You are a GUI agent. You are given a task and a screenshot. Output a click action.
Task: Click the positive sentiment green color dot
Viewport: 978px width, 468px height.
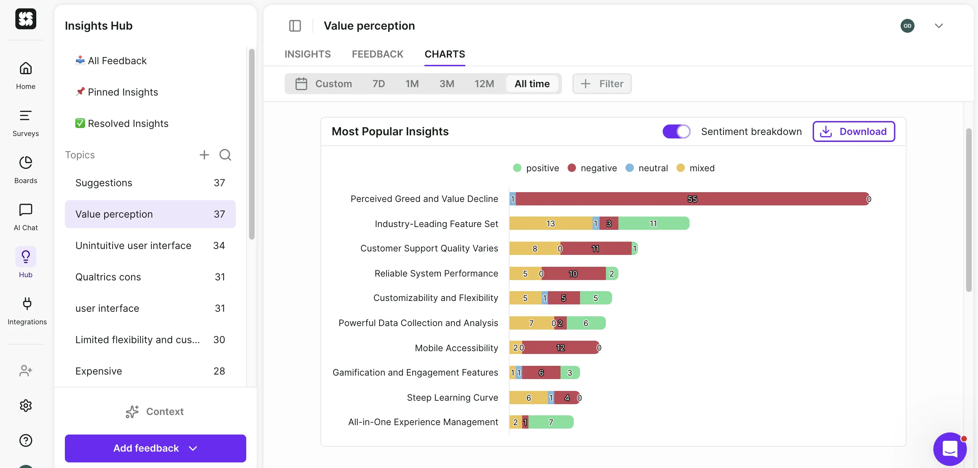pos(517,168)
